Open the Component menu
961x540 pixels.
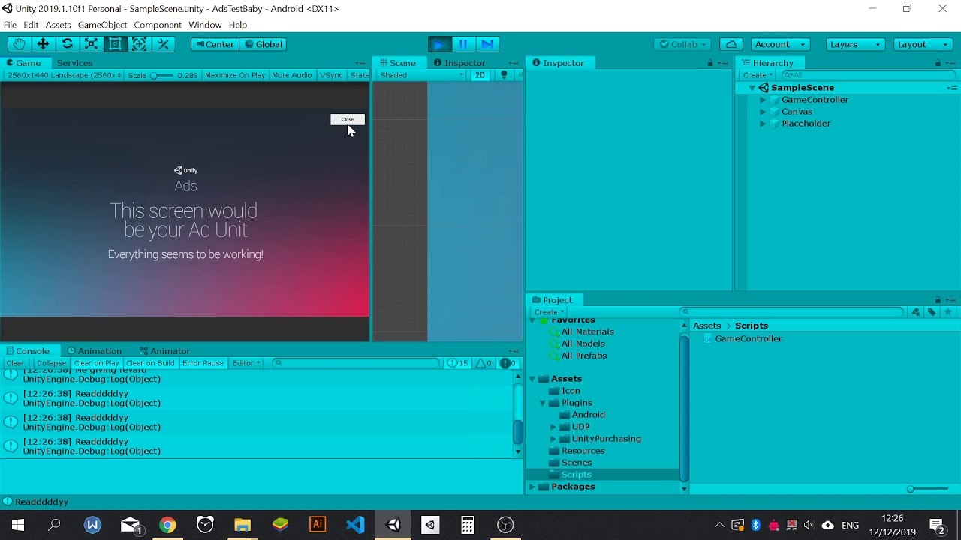pos(158,25)
